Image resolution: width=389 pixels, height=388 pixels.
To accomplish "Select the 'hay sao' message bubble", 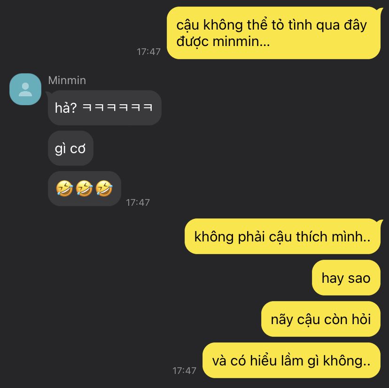I will (346, 278).
